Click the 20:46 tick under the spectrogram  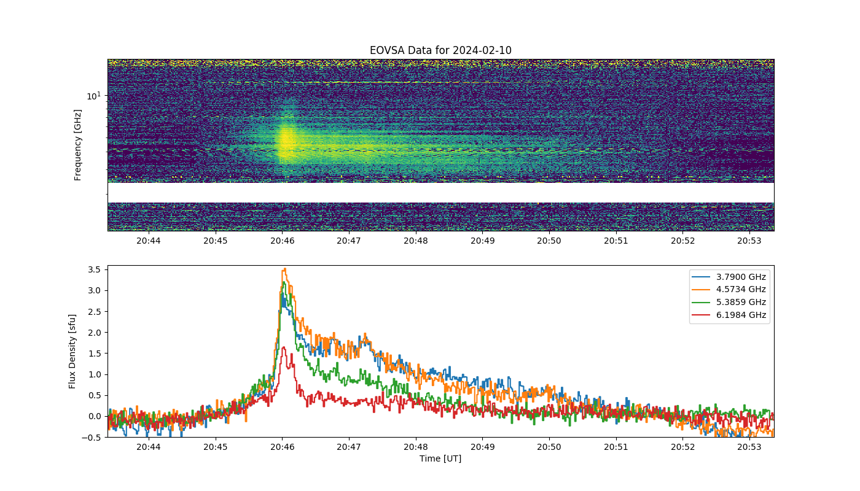283,241
